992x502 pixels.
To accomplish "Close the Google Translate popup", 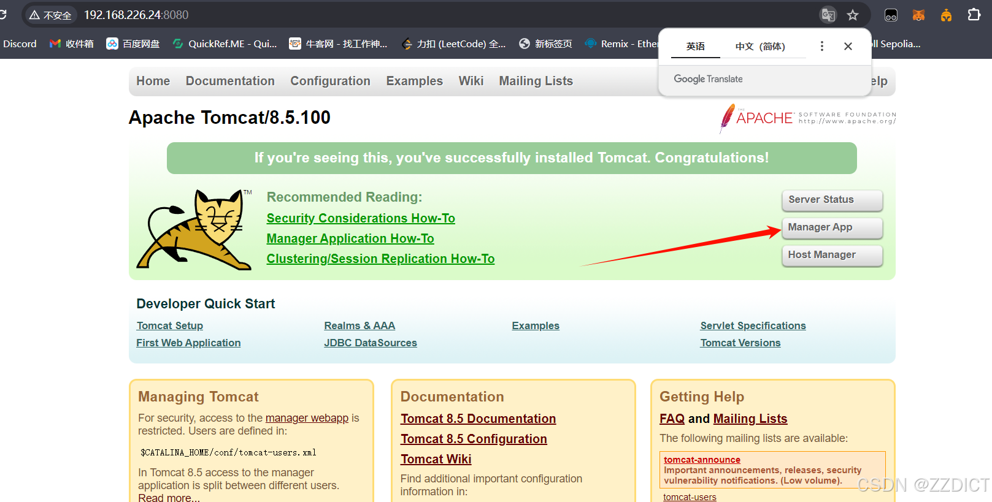I will click(x=848, y=46).
